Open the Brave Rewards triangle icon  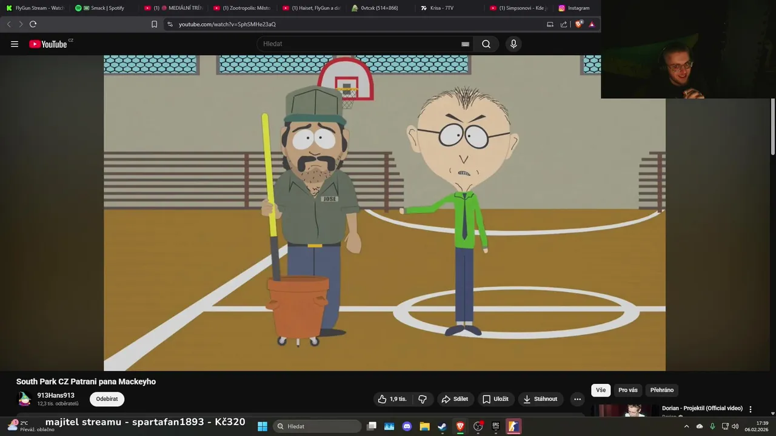(592, 24)
